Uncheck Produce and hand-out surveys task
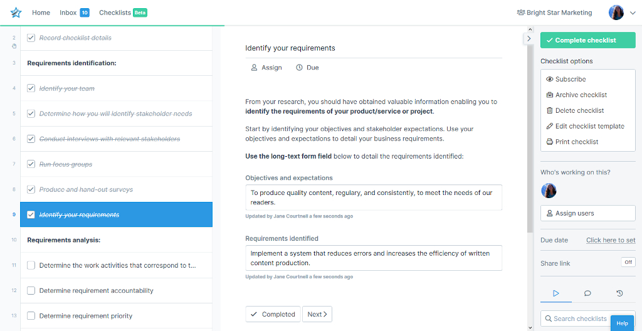Screen dimensions: 642x331 pos(31,189)
